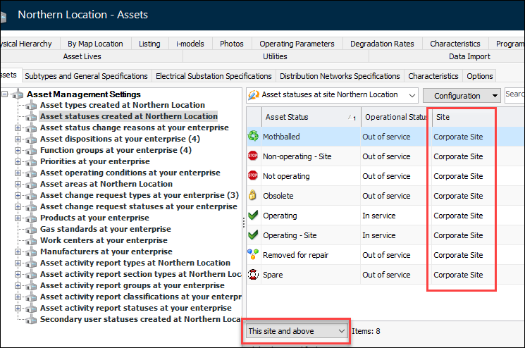Expand Function groups at your enterprise node
The width and height of the screenshot is (525, 348).
pos(18,150)
